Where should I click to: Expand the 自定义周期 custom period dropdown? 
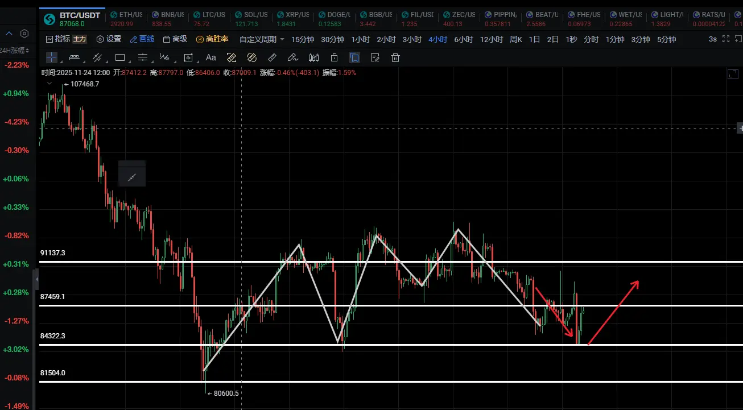262,39
